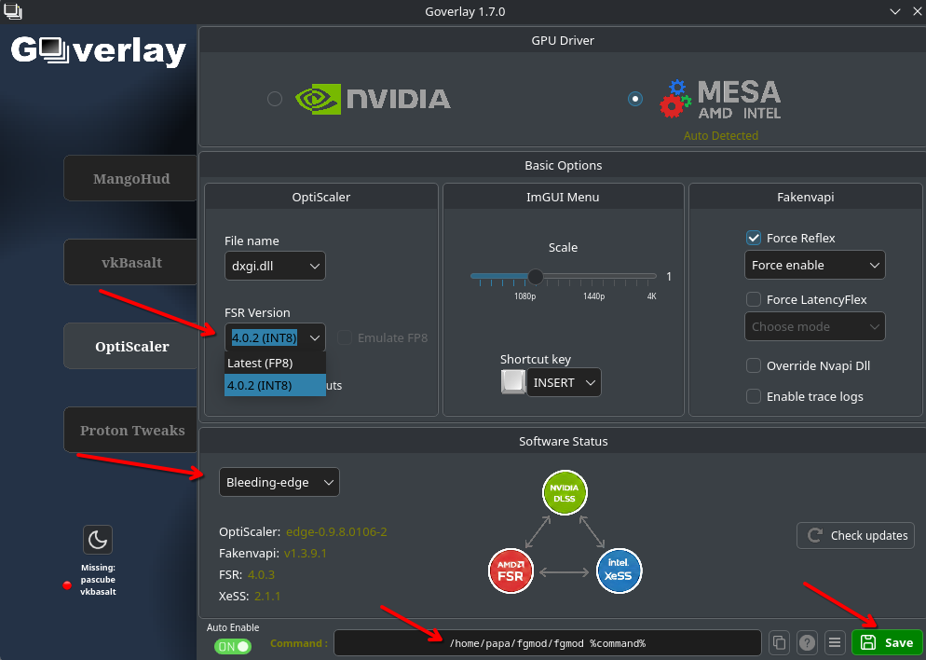Open the help question mark icon
The image size is (926, 660).
807,643
